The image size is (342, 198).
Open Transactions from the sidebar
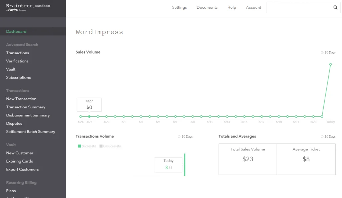coord(17,53)
